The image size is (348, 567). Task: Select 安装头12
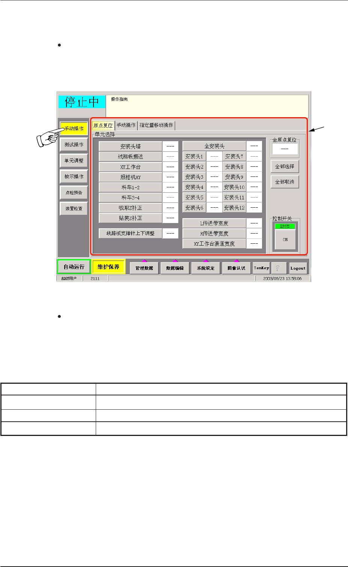coord(234,207)
